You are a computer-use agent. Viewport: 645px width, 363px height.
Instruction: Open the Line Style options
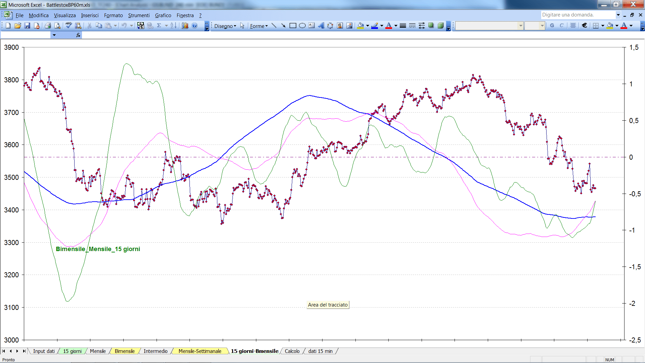[x=403, y=26]
